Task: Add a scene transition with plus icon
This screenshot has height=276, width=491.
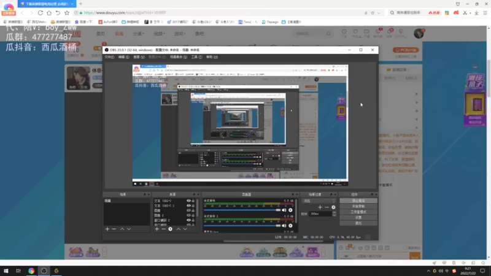Action: (320, 207)
